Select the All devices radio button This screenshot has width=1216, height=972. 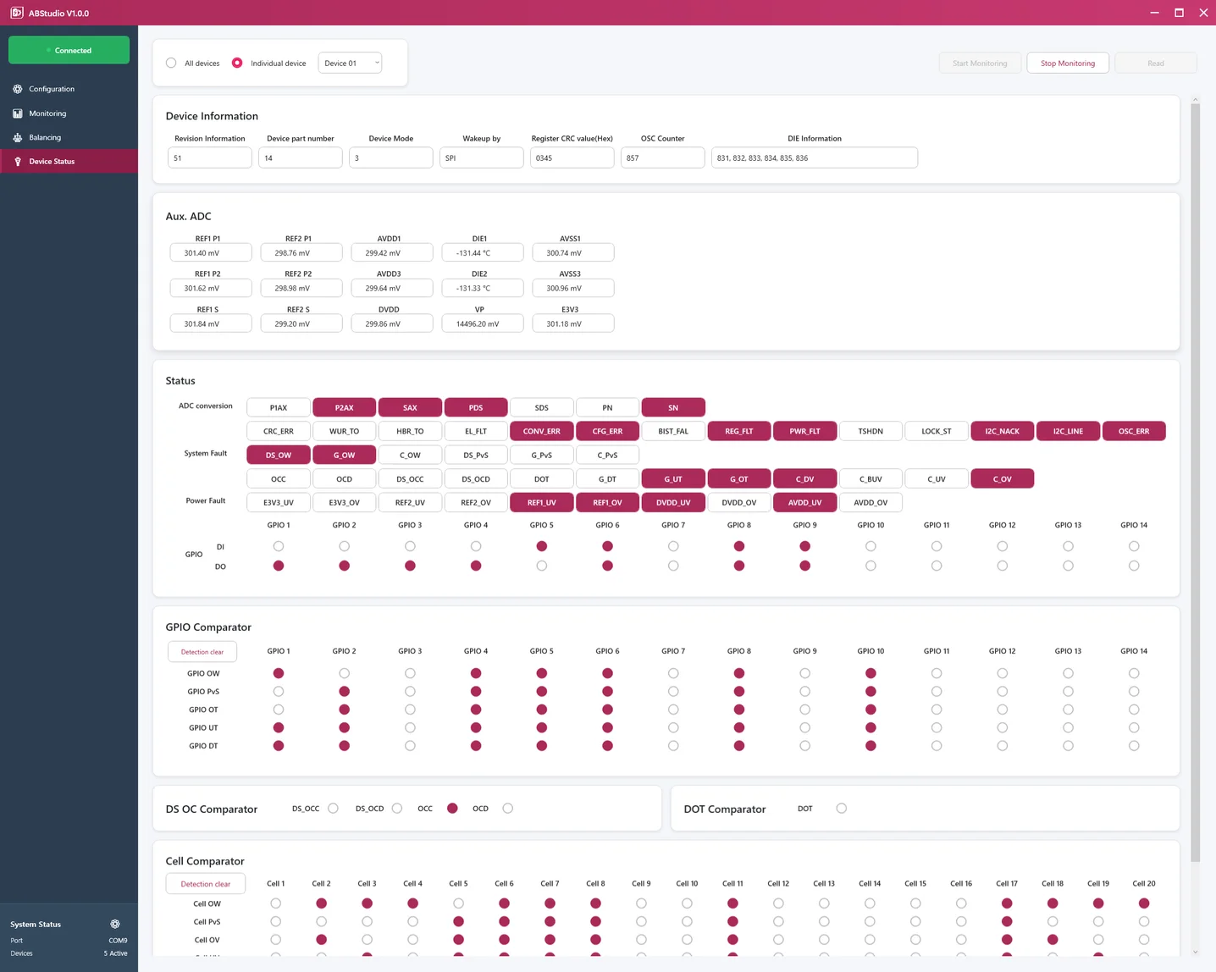(x=171, y=63)
